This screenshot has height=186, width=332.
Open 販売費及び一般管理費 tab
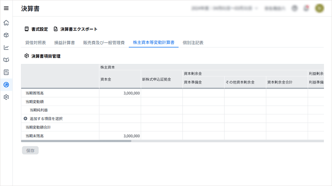tap(104, 43)
